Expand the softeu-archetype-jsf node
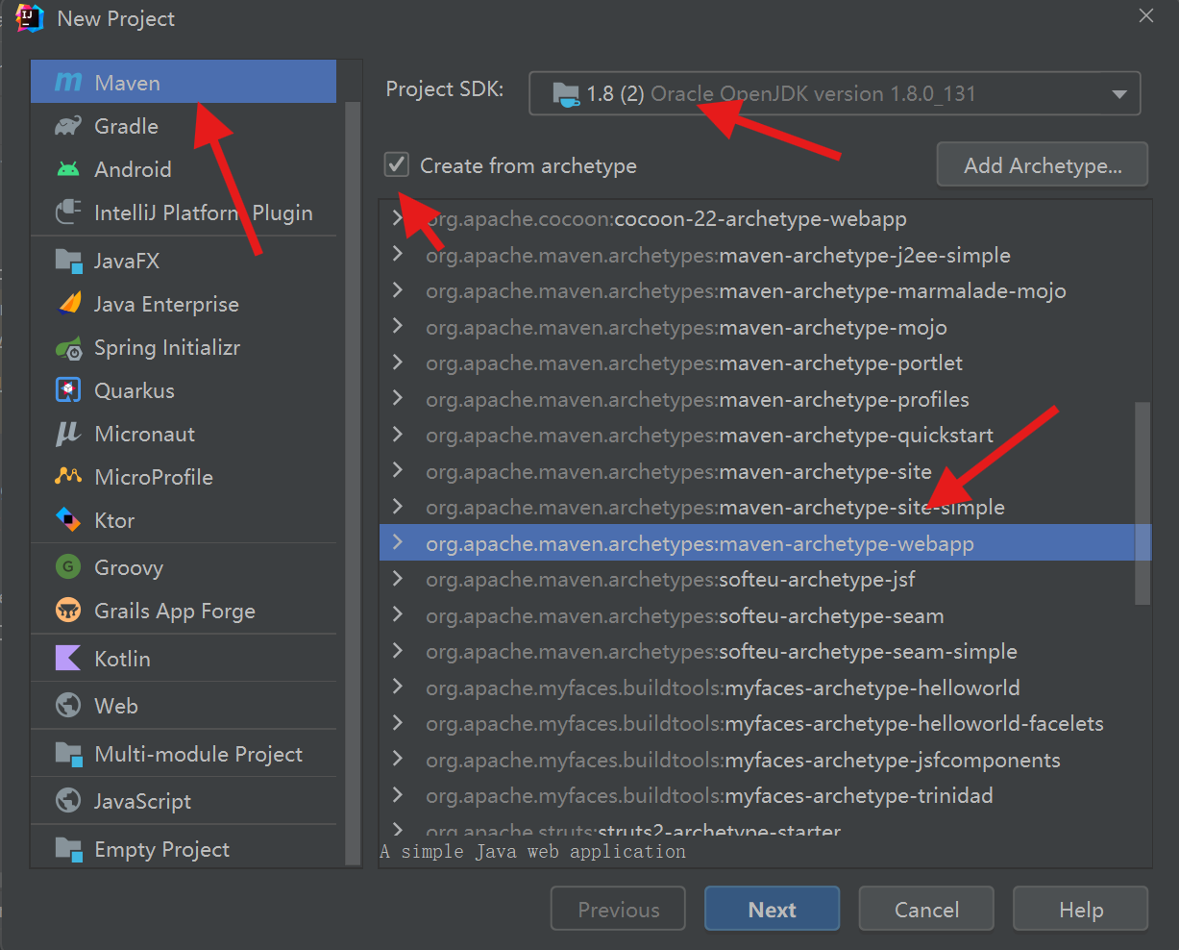Image resolution: width=1179 pixels, height=950 pixels. click(398, 580)
